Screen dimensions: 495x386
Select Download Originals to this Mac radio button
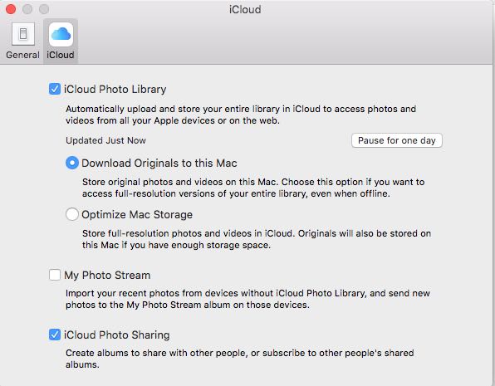(72, 163)
